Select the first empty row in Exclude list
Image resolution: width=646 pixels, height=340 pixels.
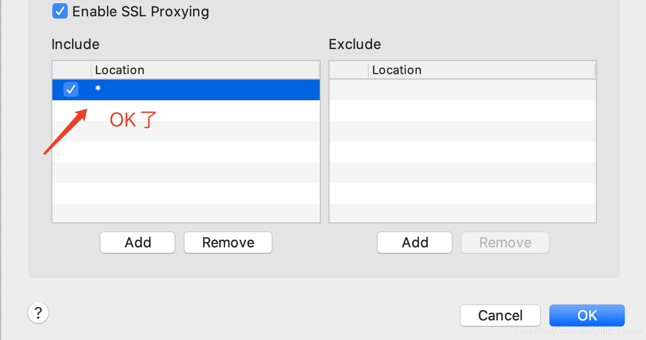point(463,90)
